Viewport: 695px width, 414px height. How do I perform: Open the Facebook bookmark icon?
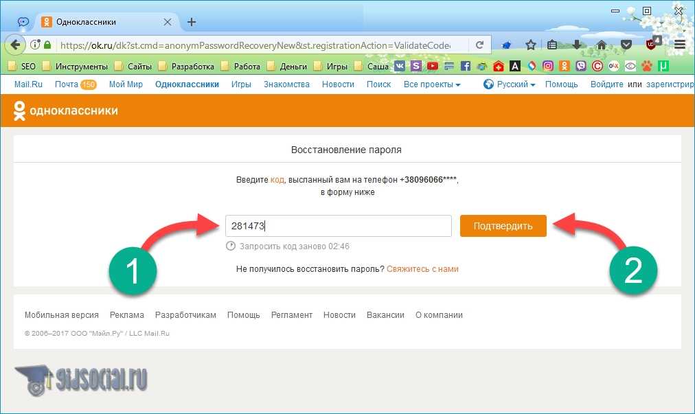pyautogui.click(x=466, y=67)
